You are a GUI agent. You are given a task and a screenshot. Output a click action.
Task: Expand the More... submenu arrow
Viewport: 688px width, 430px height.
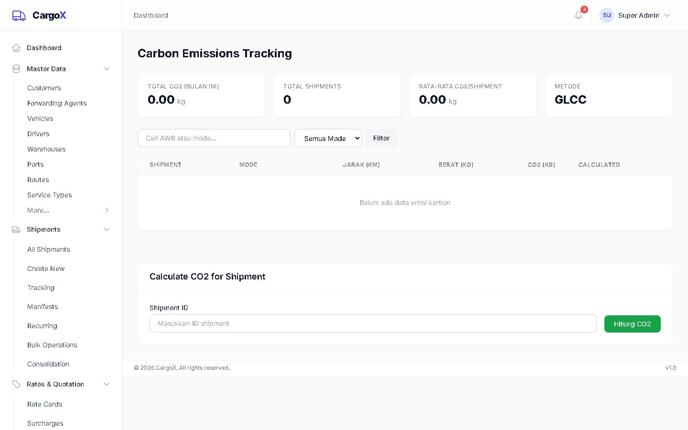pyautogui.click(x=107, y=210)
